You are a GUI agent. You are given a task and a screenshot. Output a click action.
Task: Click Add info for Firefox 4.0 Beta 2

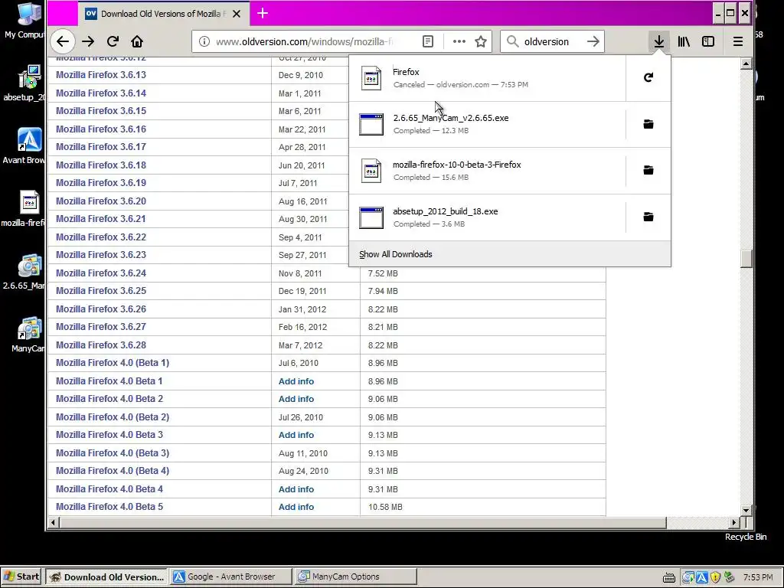pos(296,399)
